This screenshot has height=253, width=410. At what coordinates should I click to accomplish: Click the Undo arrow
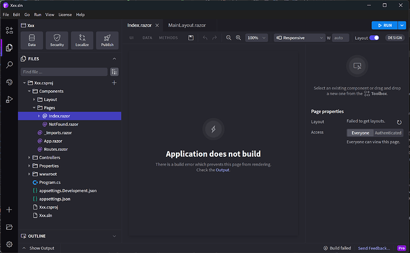point(205,38)
